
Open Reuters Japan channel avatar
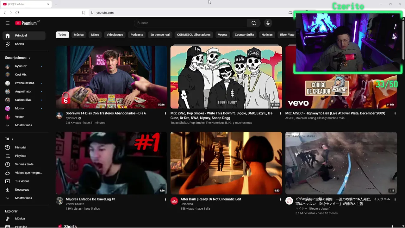(x=289, y=201)
